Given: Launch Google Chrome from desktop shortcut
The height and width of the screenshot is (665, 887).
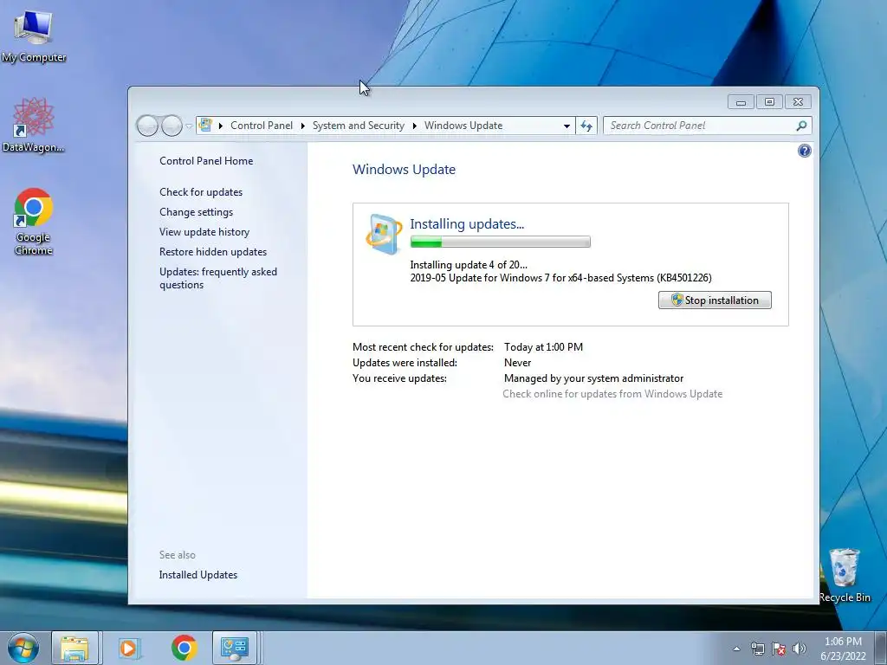Looking at the screenshot, I should (34, 222).
